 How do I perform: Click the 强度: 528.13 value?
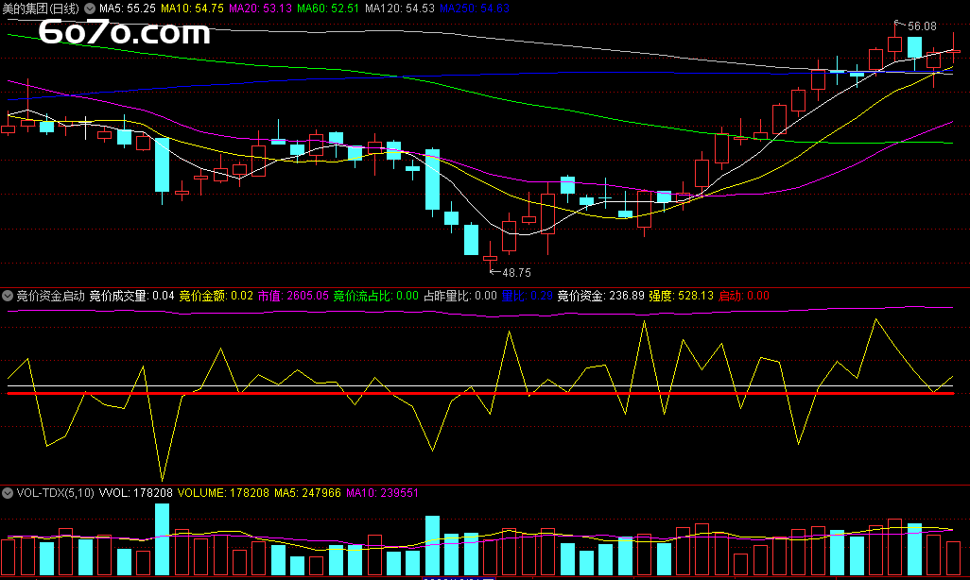tap(681, 296)
